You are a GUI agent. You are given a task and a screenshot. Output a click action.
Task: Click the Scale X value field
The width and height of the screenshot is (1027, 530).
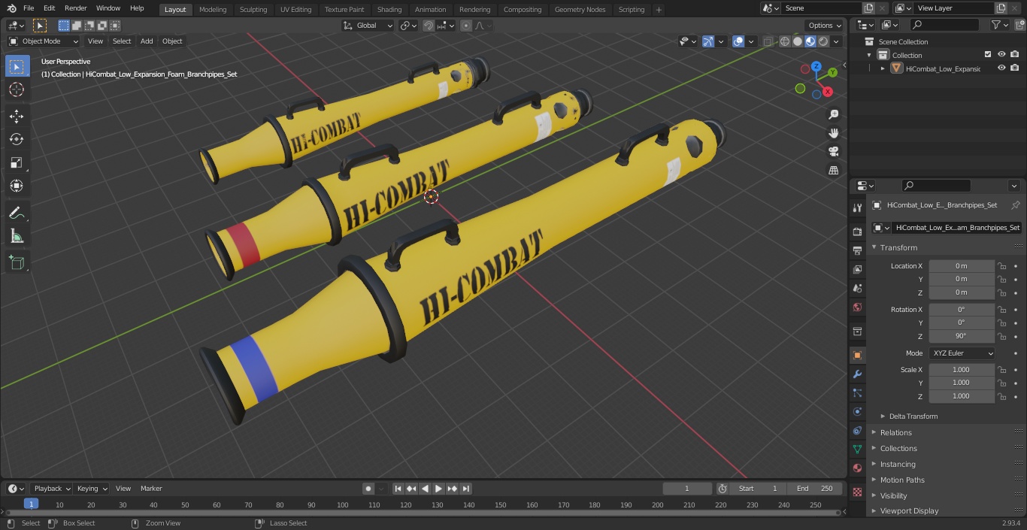962,370
